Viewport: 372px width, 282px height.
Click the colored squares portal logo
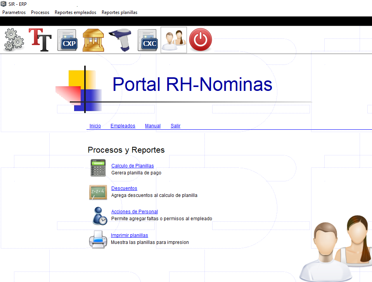point(79,90)
